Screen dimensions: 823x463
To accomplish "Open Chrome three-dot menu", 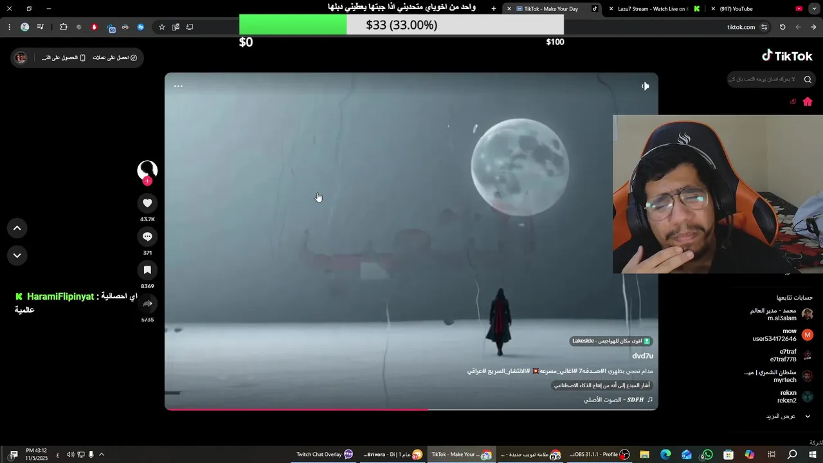I will click(x=9, y=27).
